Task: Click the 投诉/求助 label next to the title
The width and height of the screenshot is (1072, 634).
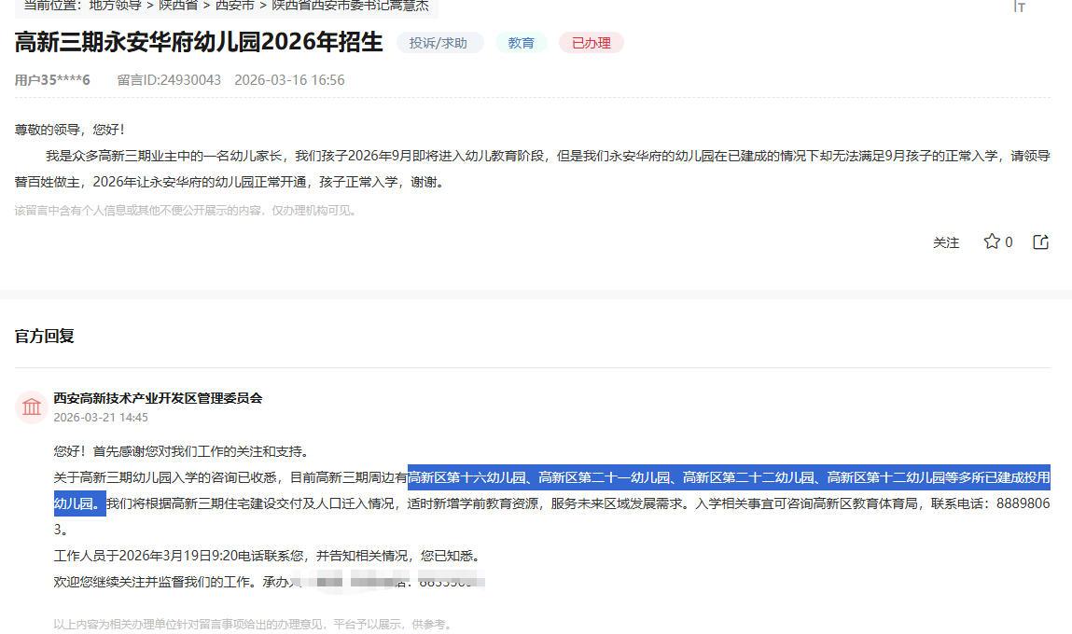Action: pyautogui.click(x=439, y=42)
